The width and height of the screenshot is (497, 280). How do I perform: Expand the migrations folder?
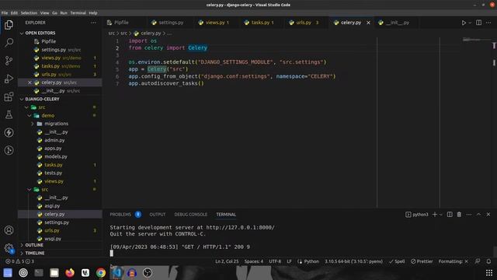pos(33,124)
